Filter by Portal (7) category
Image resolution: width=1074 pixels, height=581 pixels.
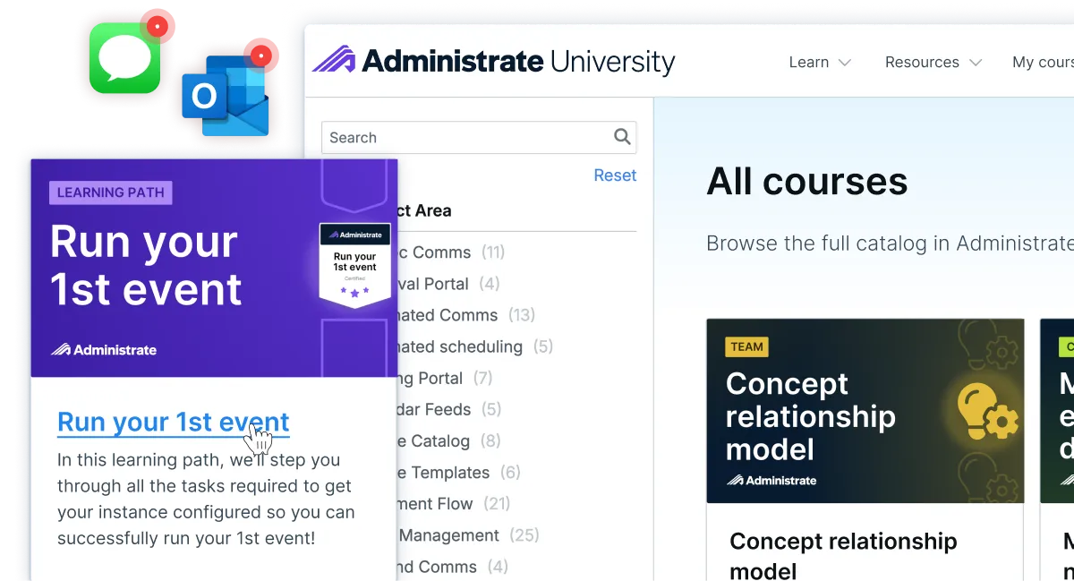pyautogui.click(x=445, y=378)
